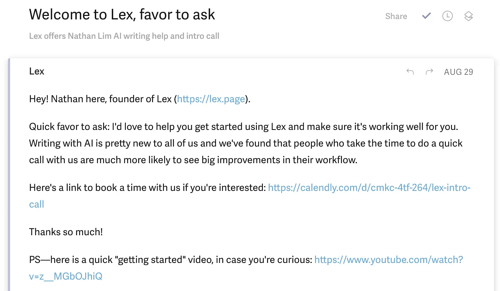The image size is (500, 291).
Task: Open the YouTube getting started video link
Action: click(246, 268)
